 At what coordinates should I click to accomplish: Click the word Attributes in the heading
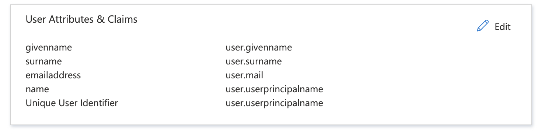[70, 19]
